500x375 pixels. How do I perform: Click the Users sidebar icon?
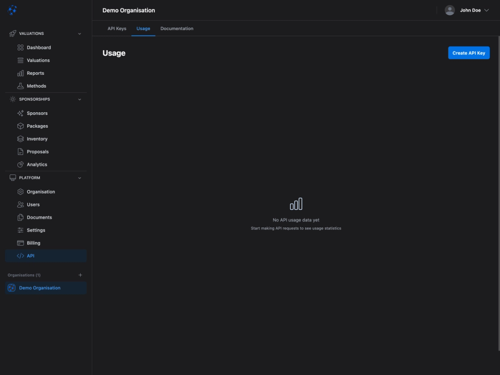tap(20, 204)
